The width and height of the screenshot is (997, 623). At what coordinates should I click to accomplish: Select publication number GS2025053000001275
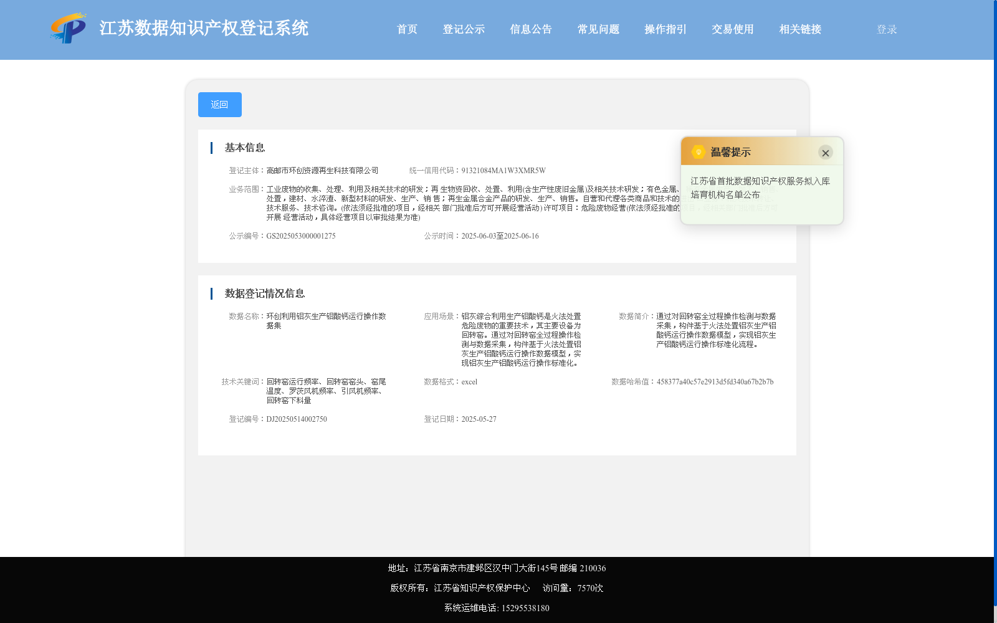pos(301,236)
